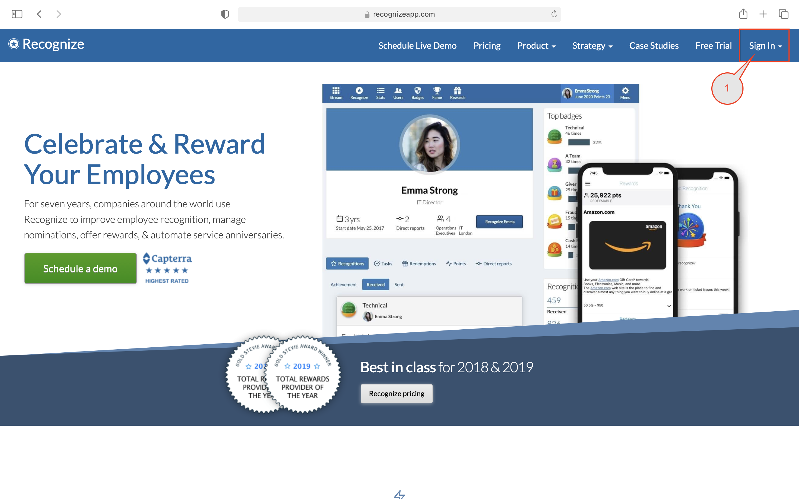
Task: Click the '459' recognitions received count
Action: pyautogui.click(x=554, y=300)
